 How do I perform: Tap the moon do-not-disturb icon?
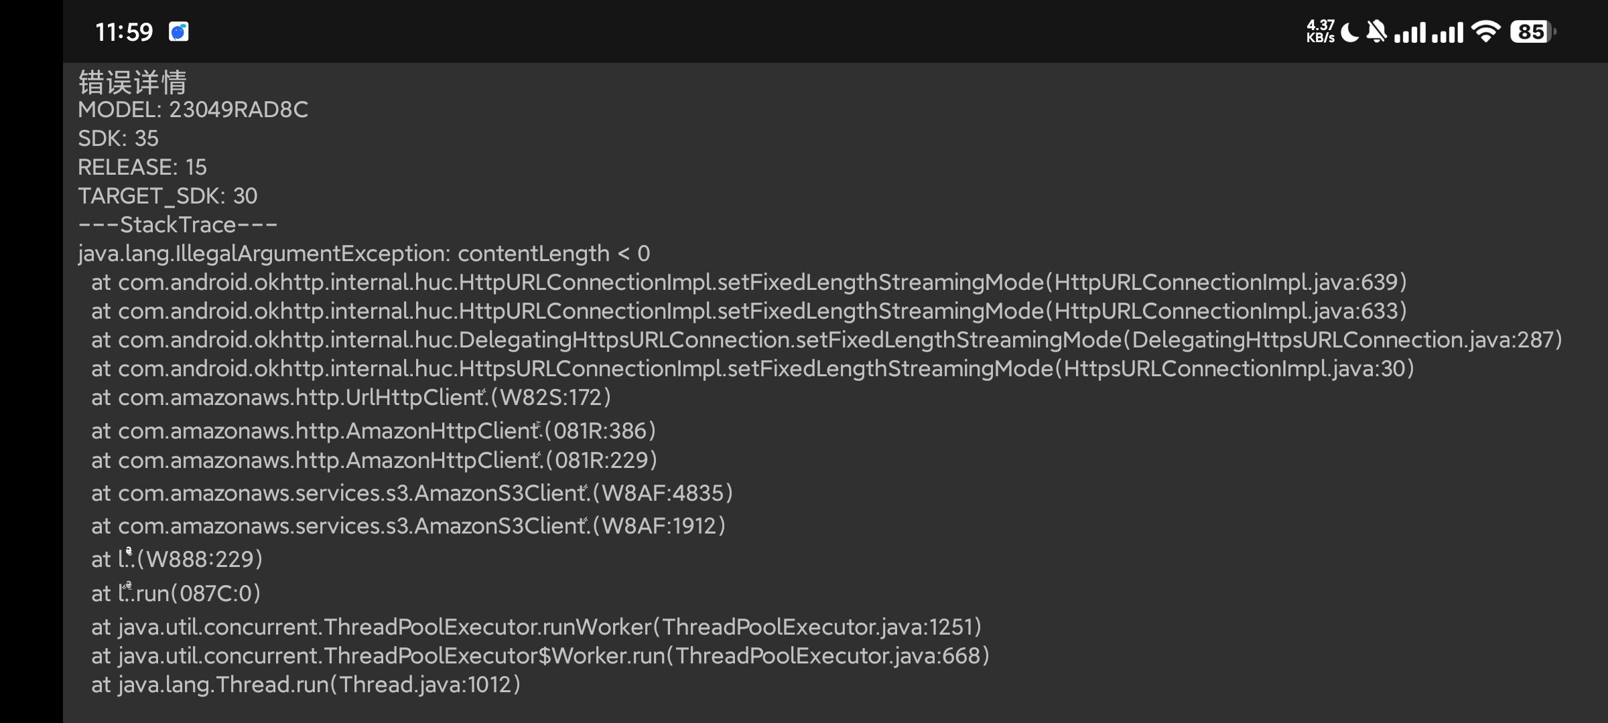1350,31
